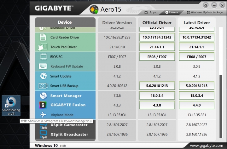Viewport: 227px width, 149px height.
Task: Select the Card Reader Driver label
Action: [x=65, y=37]
